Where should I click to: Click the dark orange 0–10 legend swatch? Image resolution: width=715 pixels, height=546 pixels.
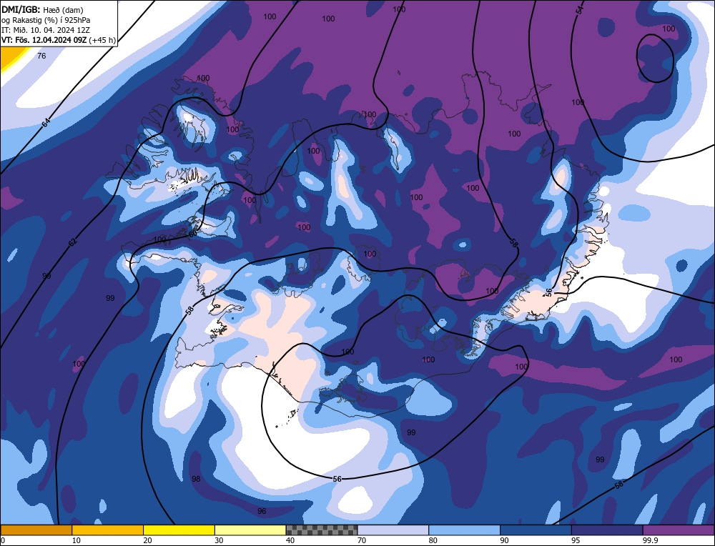pyautogui.click(x=36, y=530)
